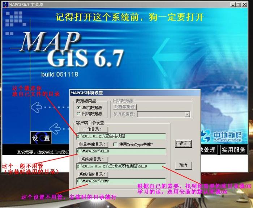Click the MAPGIS环境设置 dialog title bar
Viewport: 253px width, 208px height.
[x=135, y=93]
